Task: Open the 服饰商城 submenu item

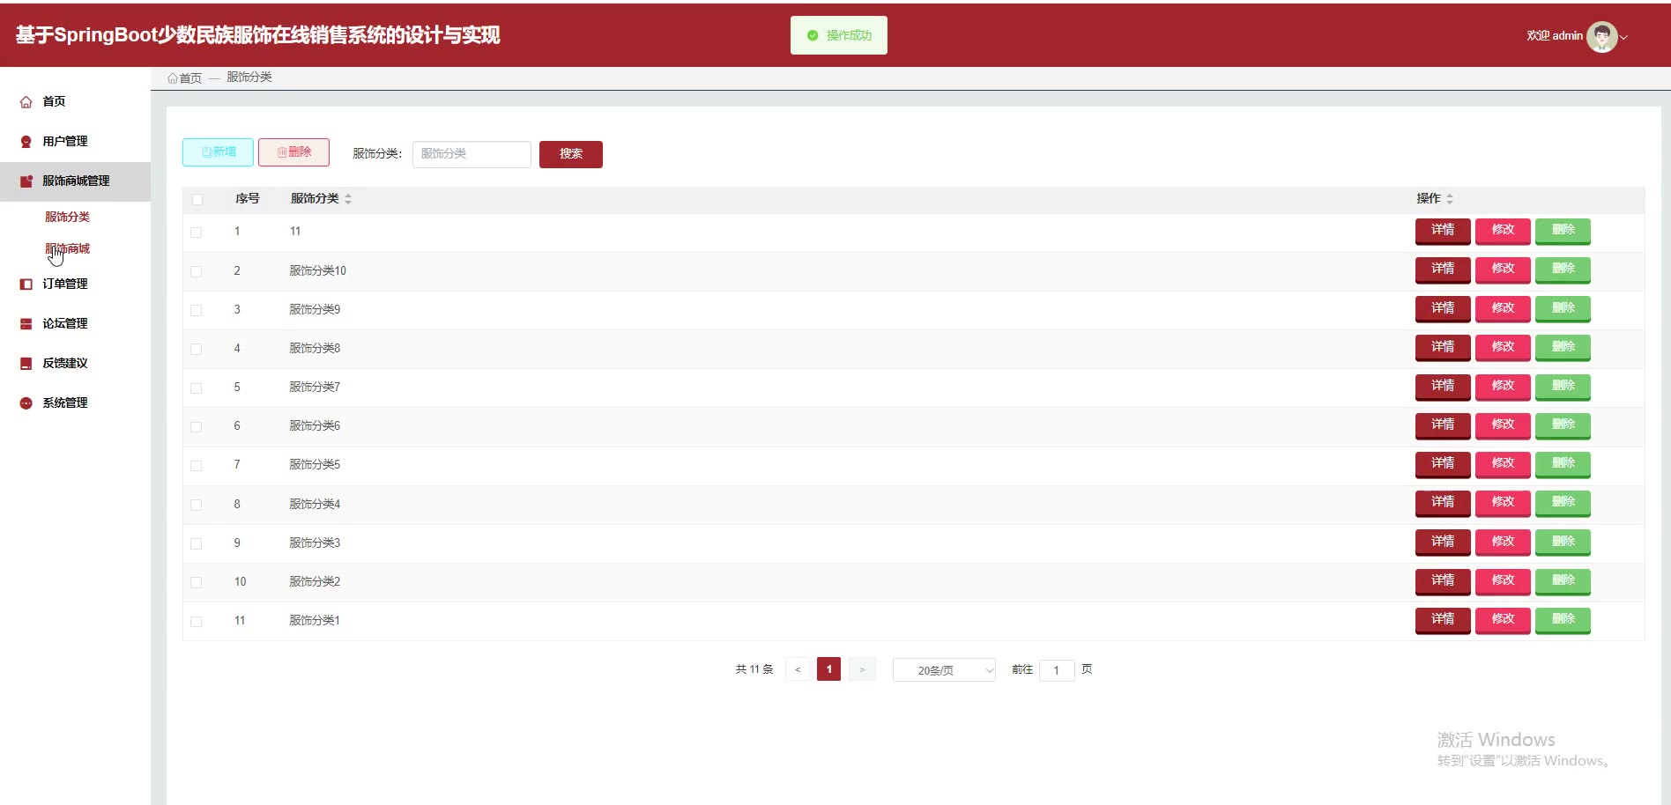Action: point(68,248)
